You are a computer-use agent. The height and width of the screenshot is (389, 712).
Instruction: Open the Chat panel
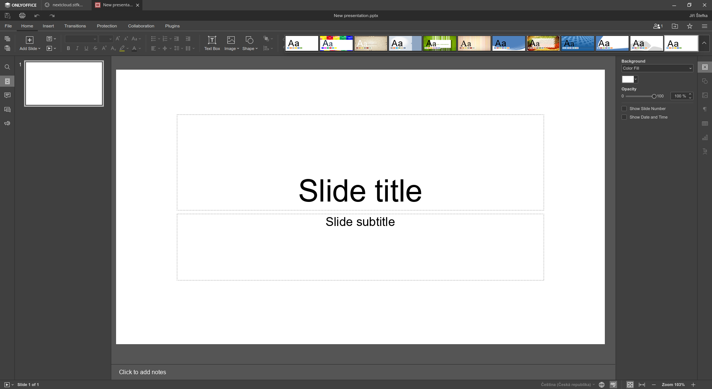(7, 109)
